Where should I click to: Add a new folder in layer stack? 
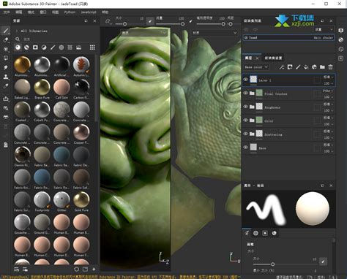coord(322,67)
